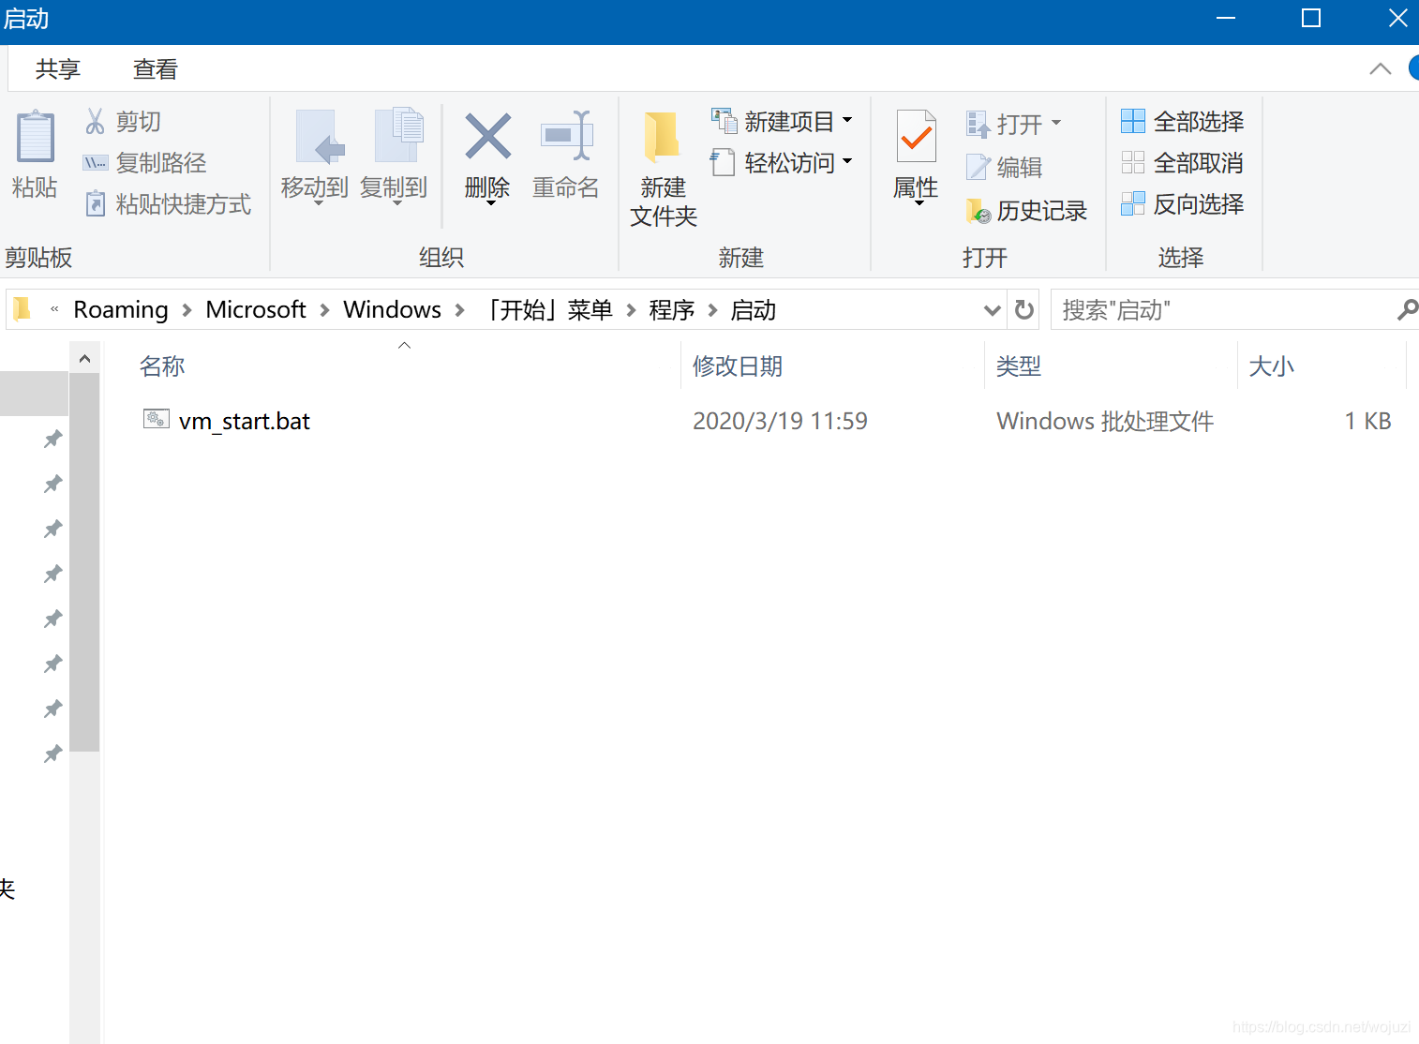Click the Roaming breadcrumb
The width and height of the screenshot is (1419, 1044).
coord(121,309)
